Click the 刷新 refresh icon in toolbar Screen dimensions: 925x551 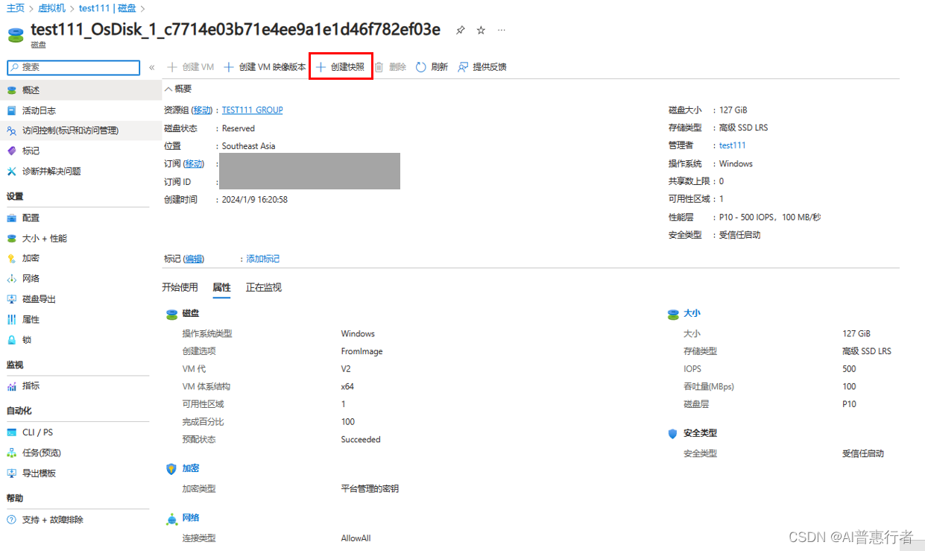(421, 67)
